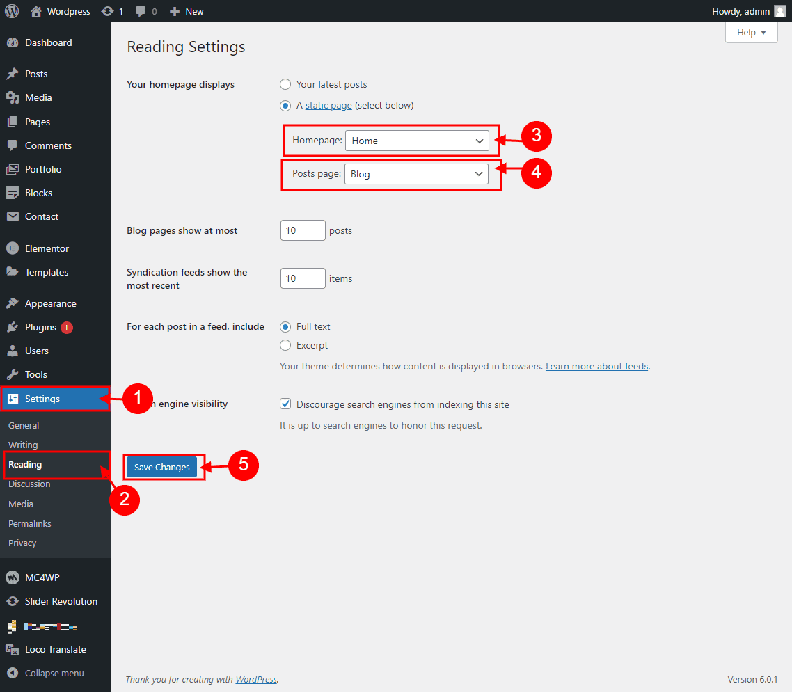Open the comments bubble icon in admin bar

click(141, 12)
